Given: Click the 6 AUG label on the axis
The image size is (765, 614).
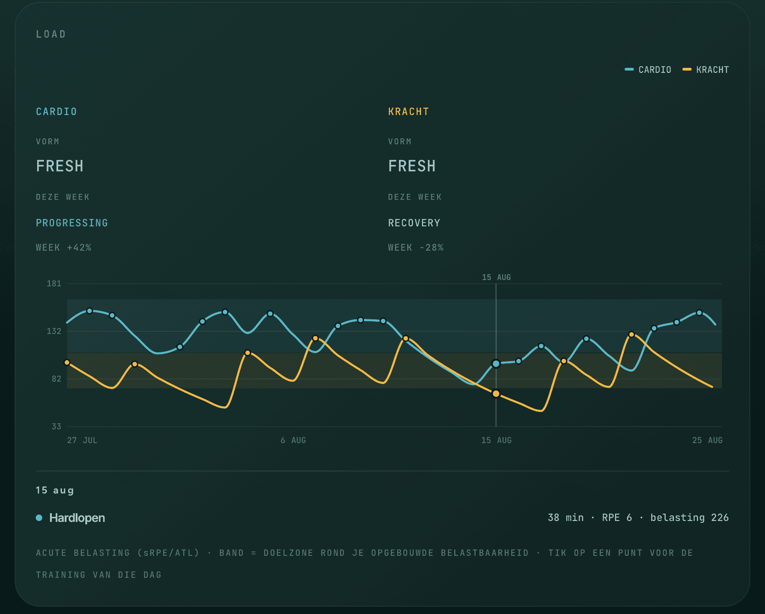Looking at the screenshot, I should pos(293,440).
